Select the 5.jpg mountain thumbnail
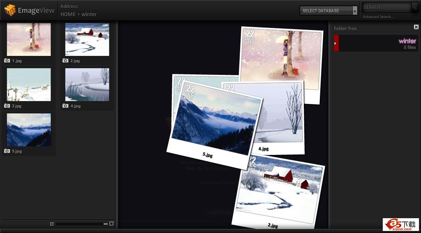The image size is (421, 233). 29,130
